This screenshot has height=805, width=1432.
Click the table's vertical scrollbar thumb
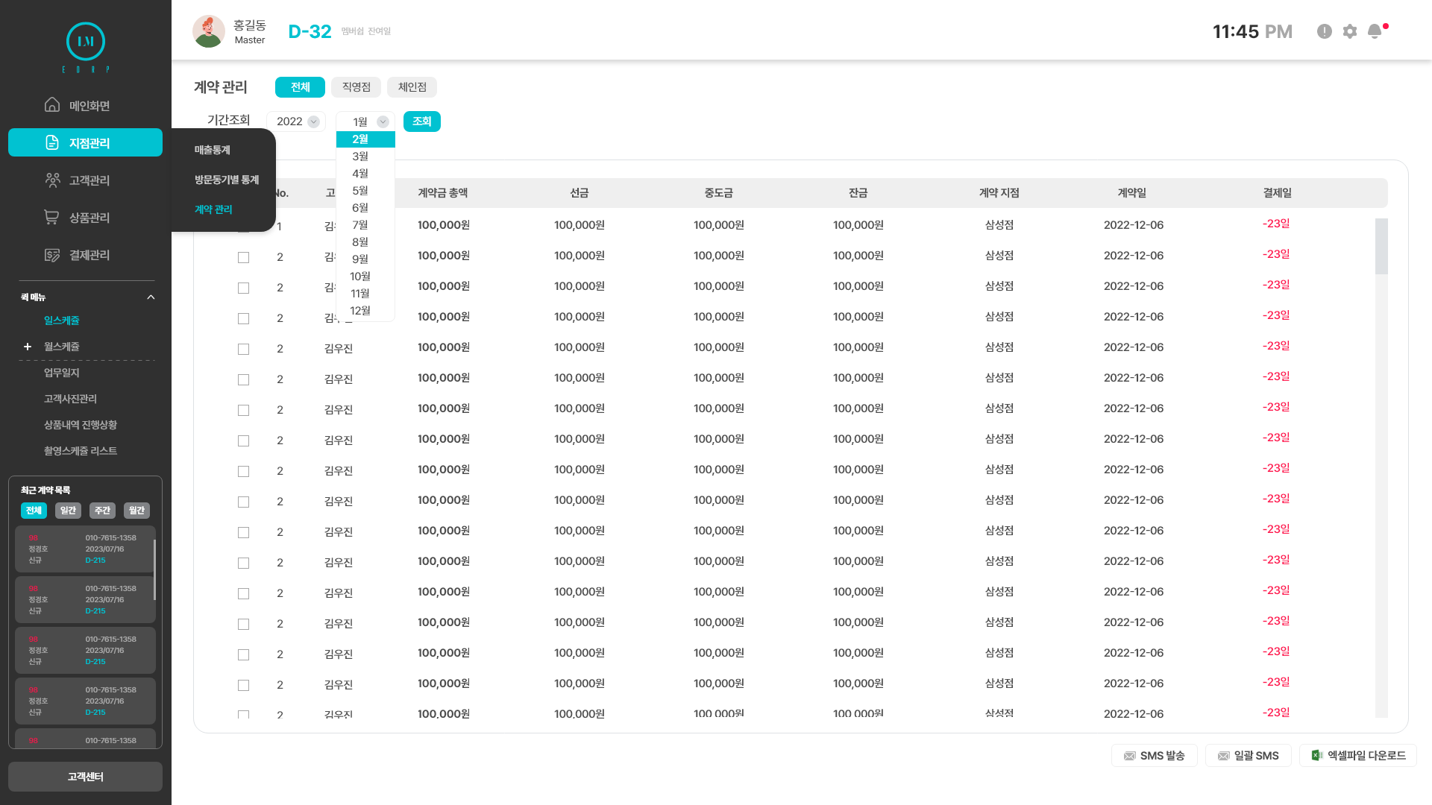point(1381,246)
